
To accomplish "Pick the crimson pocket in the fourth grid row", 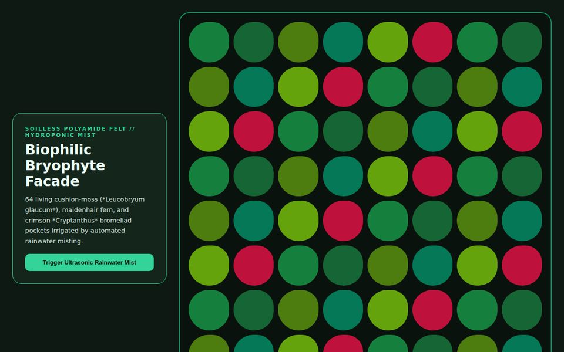I will click(x=432, y=176).
